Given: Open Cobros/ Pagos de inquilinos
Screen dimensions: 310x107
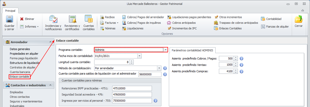Looking at the screenshot, I should (142, 23).
